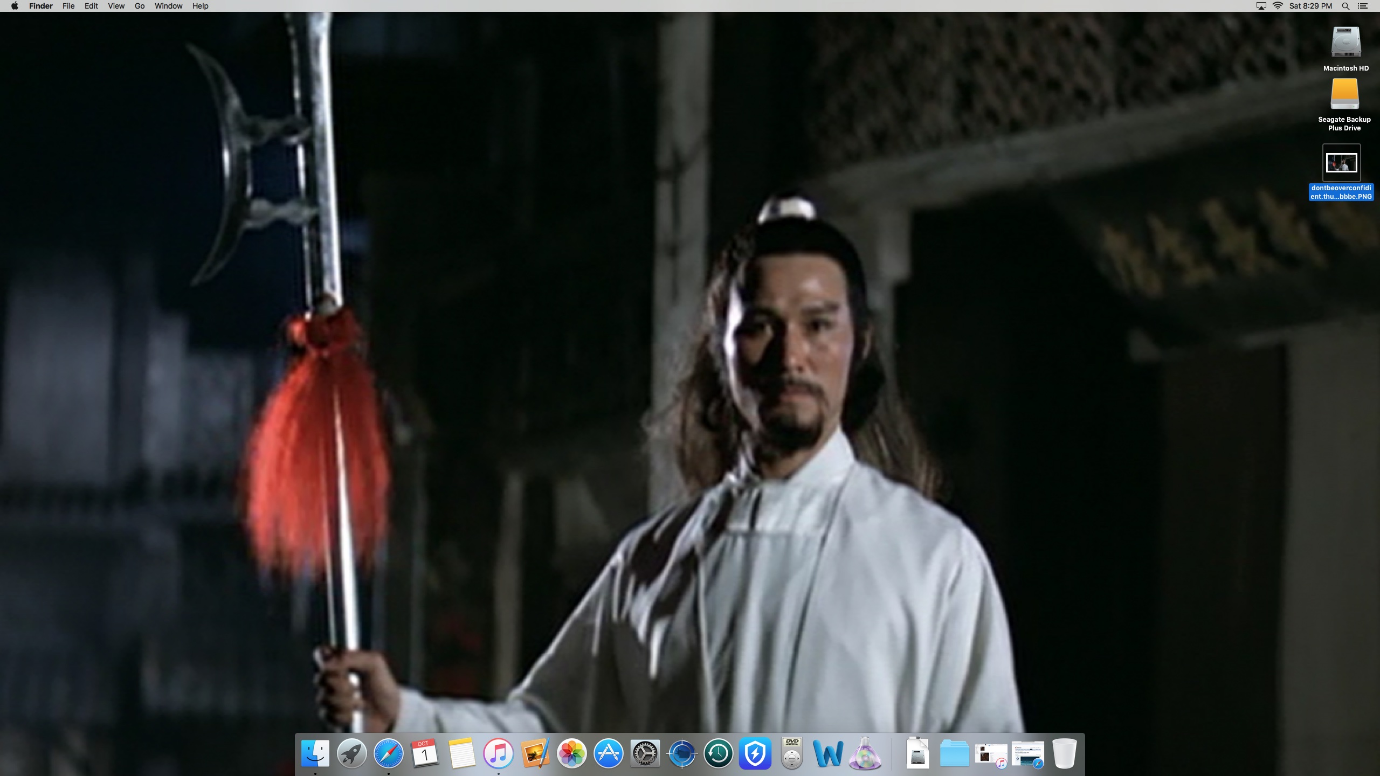Open the Finder application menu
The height and width of the screenshot is (776, 1380).
(41, 6)
